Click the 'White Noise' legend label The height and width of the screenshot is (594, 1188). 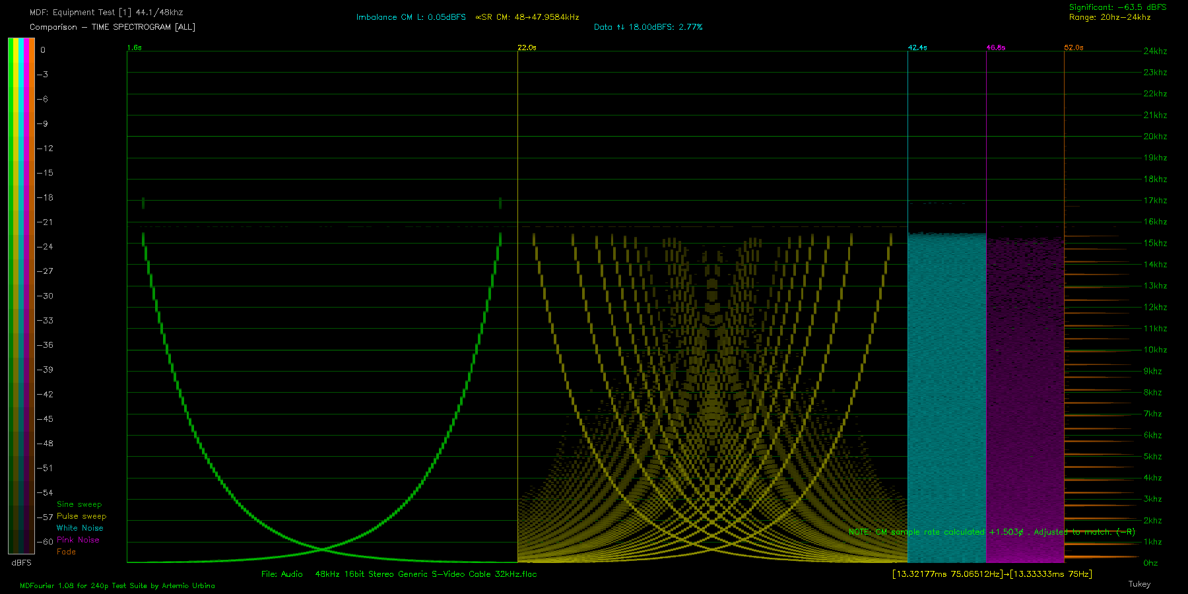80,528
